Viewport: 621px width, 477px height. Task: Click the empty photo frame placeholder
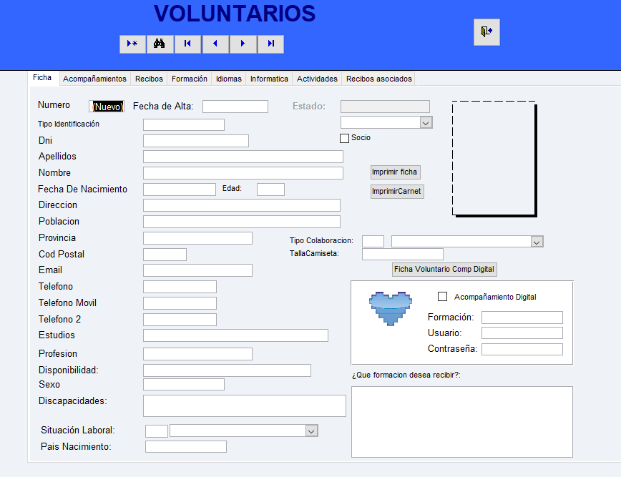[494, 159]
